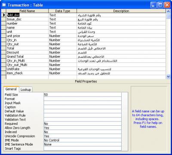Viewport: 172px width, 155px height.
Task: Click the Smart Tags property box
Action: 83,149
